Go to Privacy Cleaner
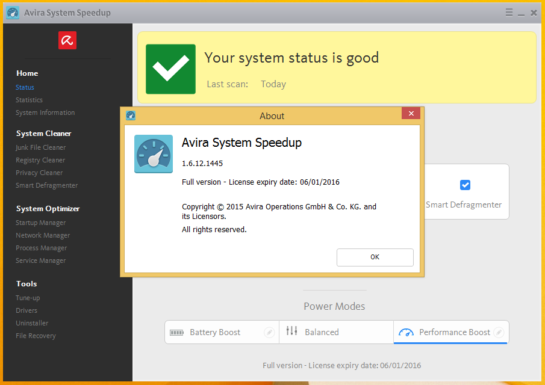545x385 pixels. [x=39, y=173]
